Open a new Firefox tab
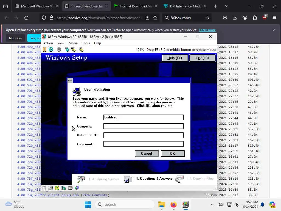 216,6
